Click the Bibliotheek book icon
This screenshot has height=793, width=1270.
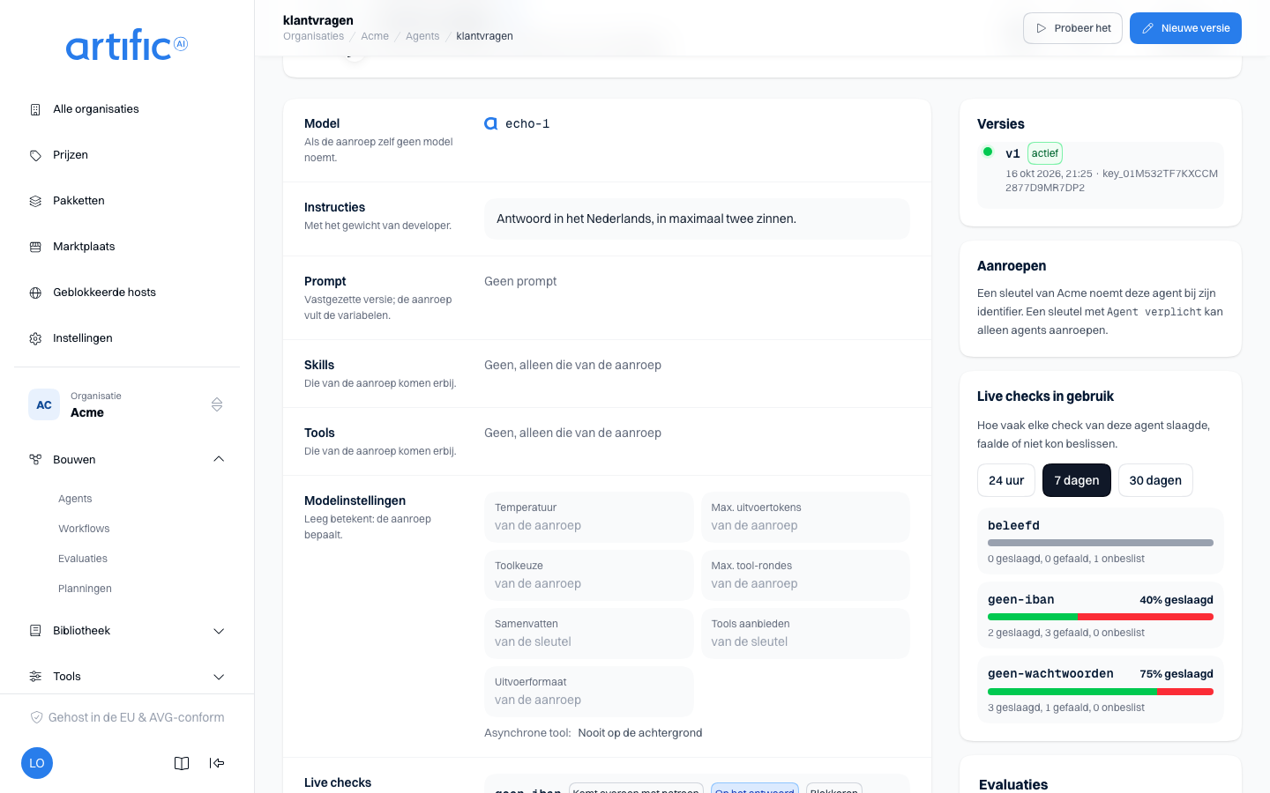coord(35,631)
